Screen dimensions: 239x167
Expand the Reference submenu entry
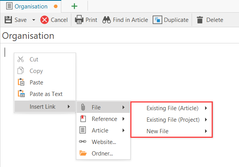point(104,119)
